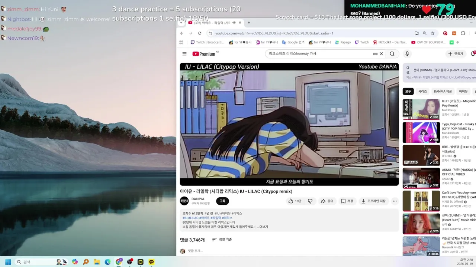Image resolution: width=476 pixels, height=267 pixels.
Task: Bookmark this page with star icon
Action: pyautogui.click(x=433, y=33)
